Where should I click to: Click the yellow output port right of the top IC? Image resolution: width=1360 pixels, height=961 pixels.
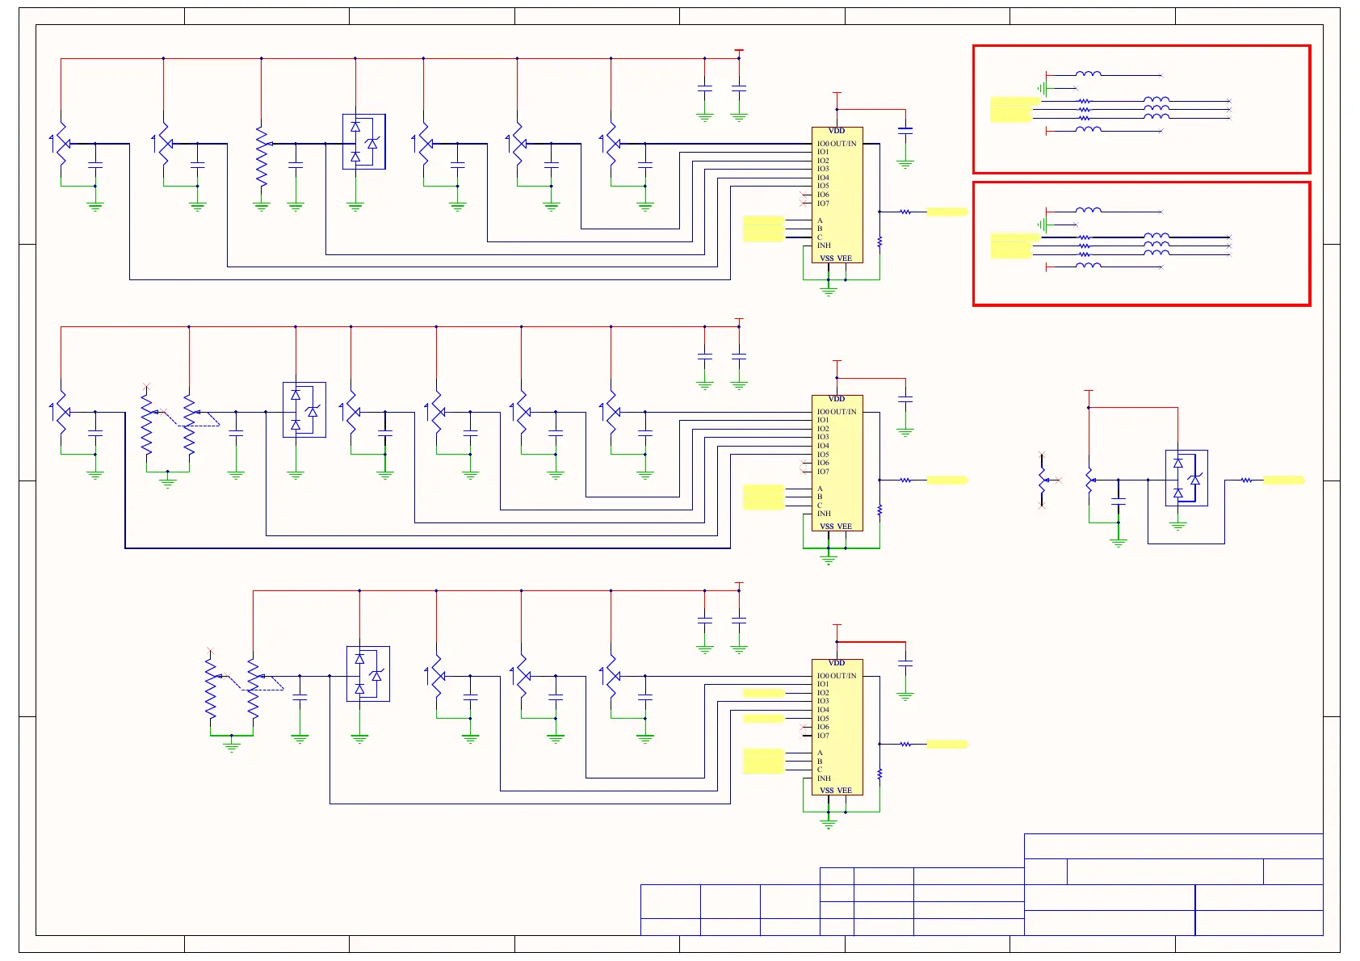click(x=947, y=212)
